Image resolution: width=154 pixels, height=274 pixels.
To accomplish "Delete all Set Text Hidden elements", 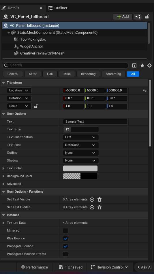I will pyautogui.click(x=99, y=207).
